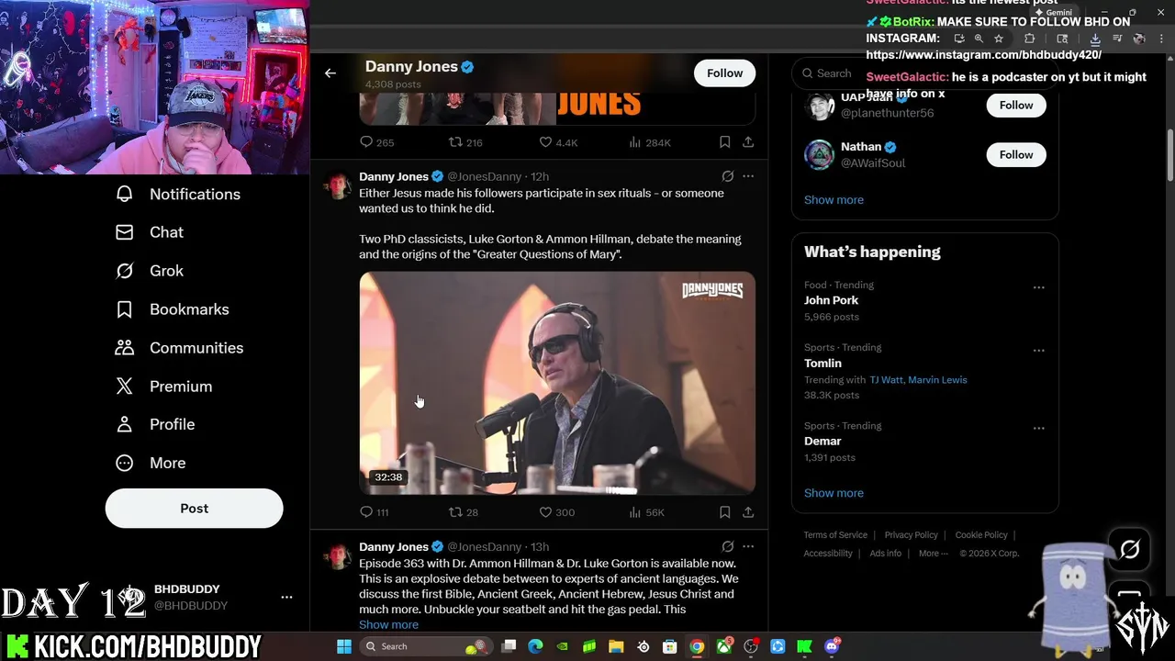Expand Show more under What's happening
Viewport: 1175px width, 661px height.
tap(834, 493)
